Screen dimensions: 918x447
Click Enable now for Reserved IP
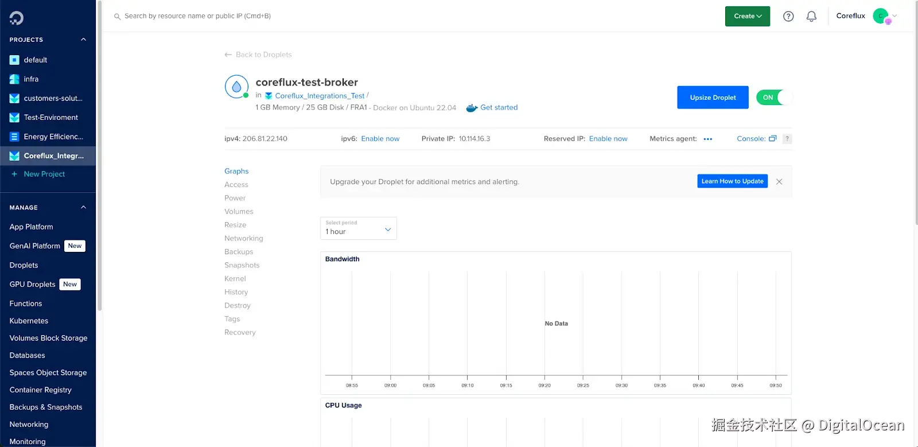(608, 139)
